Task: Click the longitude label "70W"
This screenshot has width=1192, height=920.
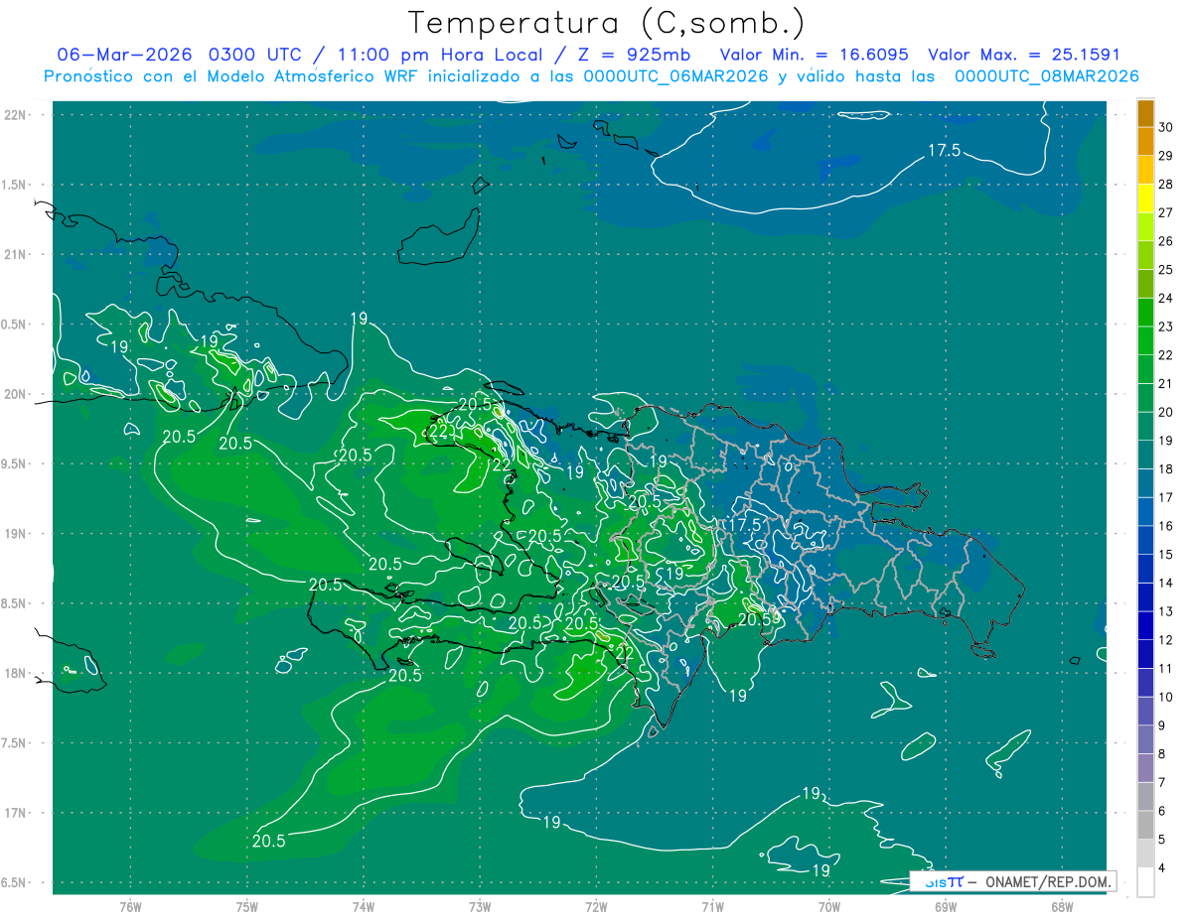Action: pos(828,907)
